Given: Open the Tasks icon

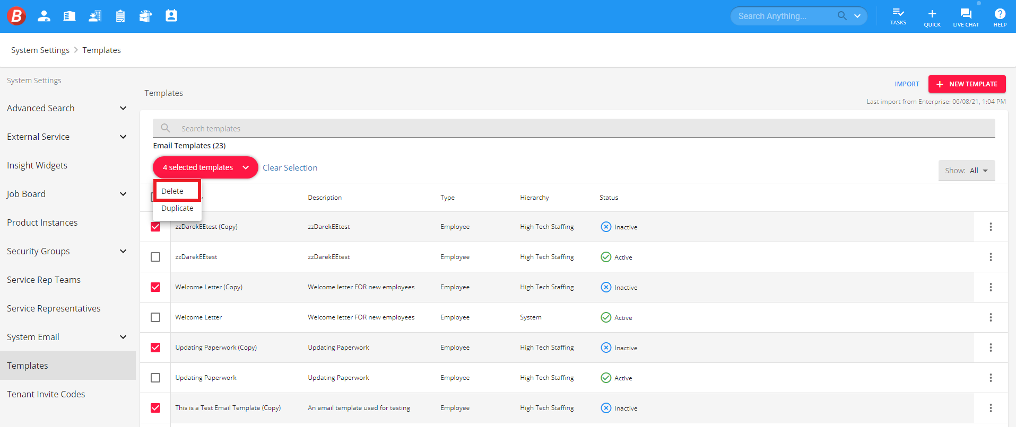Looking at the screenshot, I should tap(898, 16).
